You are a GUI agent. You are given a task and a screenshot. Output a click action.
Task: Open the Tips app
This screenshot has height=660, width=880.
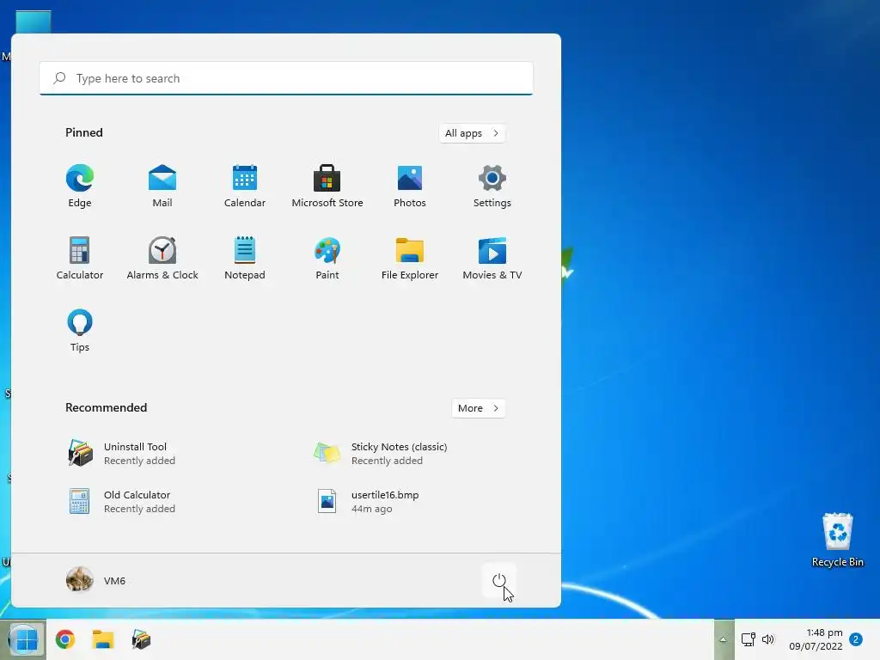[x=80, y=331]
